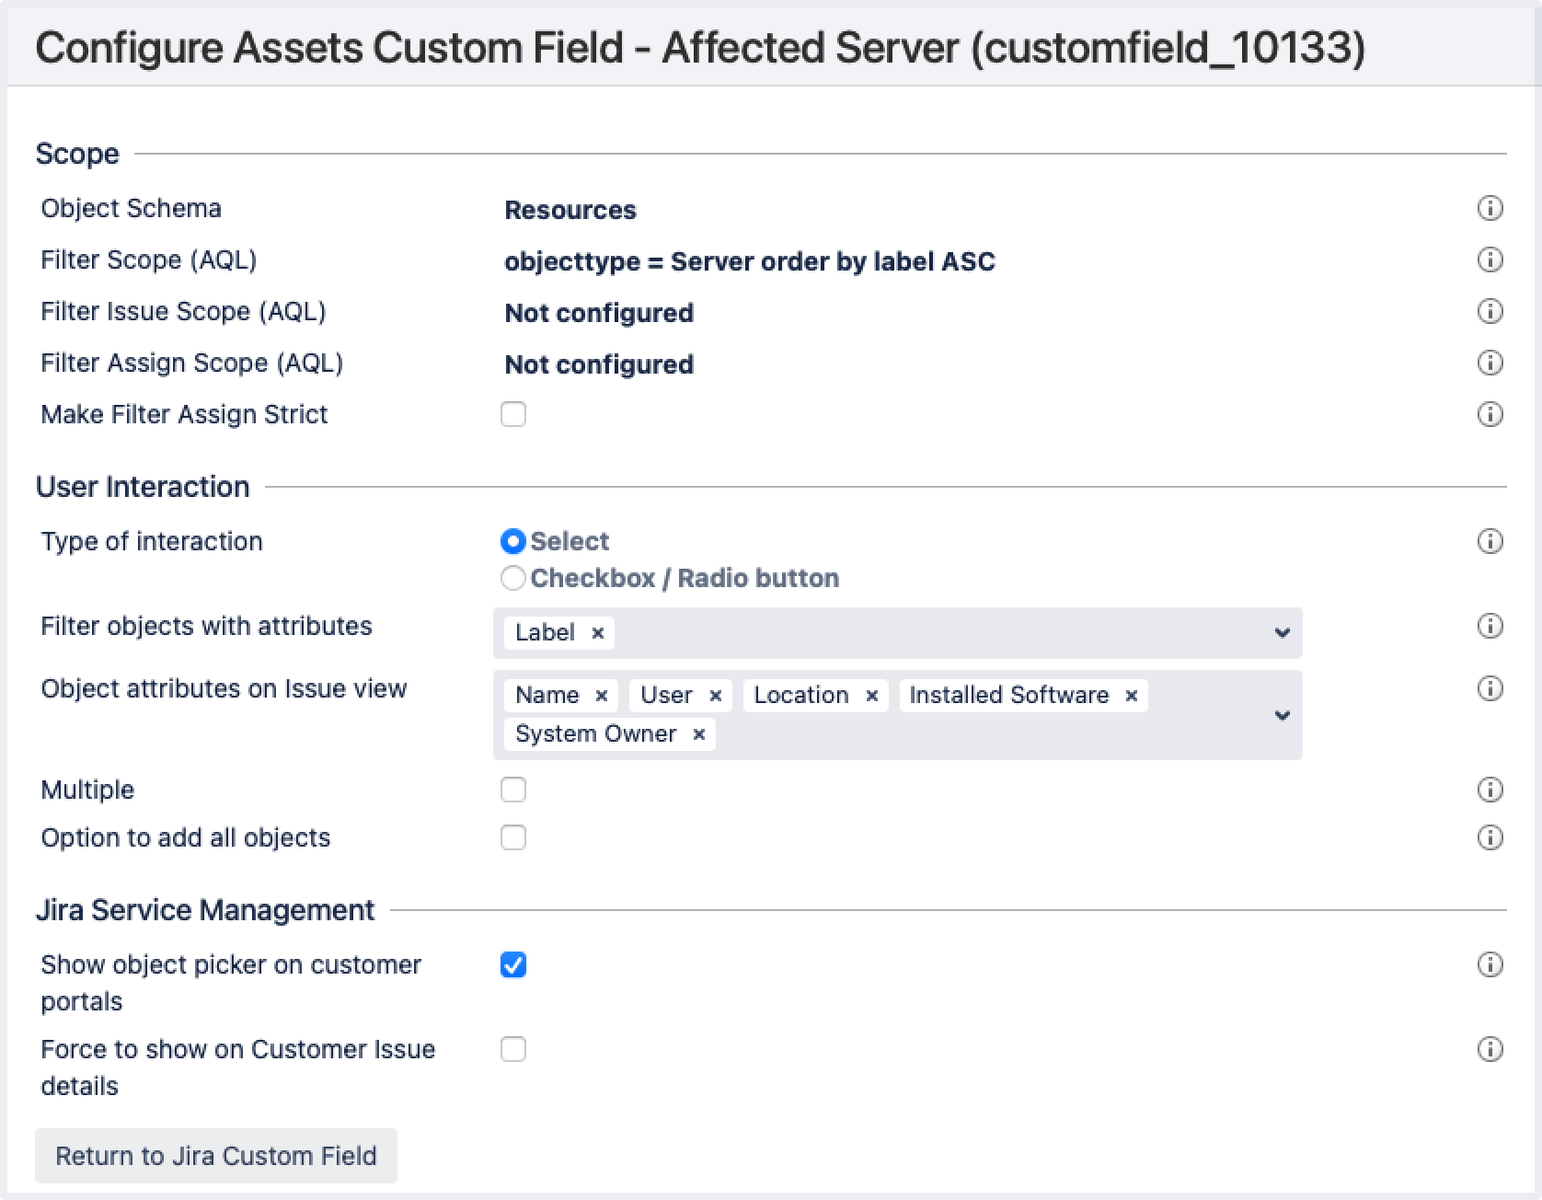Viewport: 1542px width, 1200px height.
Task: Expand Object attributes on Issue view dropdown
Action: [x=1282, y=716]
